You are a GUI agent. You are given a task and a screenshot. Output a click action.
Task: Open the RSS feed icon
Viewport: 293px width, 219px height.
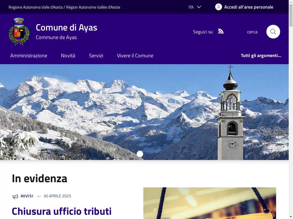point(221,31)
